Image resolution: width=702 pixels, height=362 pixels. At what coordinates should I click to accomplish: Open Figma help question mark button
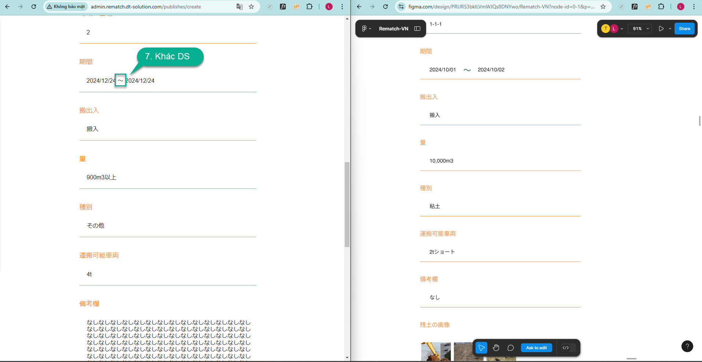(x=687, y=346)
